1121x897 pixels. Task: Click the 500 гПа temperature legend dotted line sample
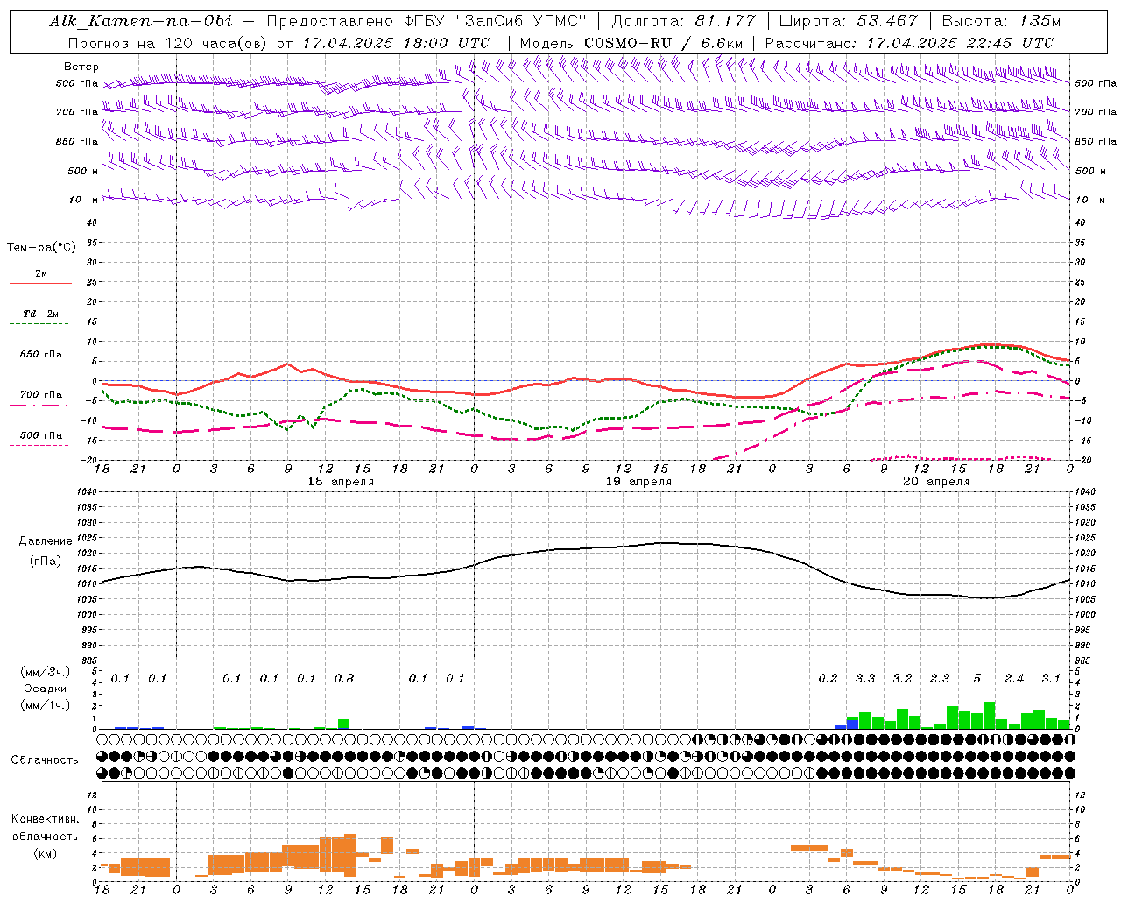coord(40,446)
